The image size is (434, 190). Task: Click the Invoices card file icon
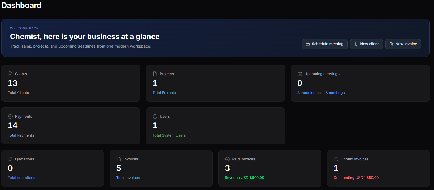(119, 159)
